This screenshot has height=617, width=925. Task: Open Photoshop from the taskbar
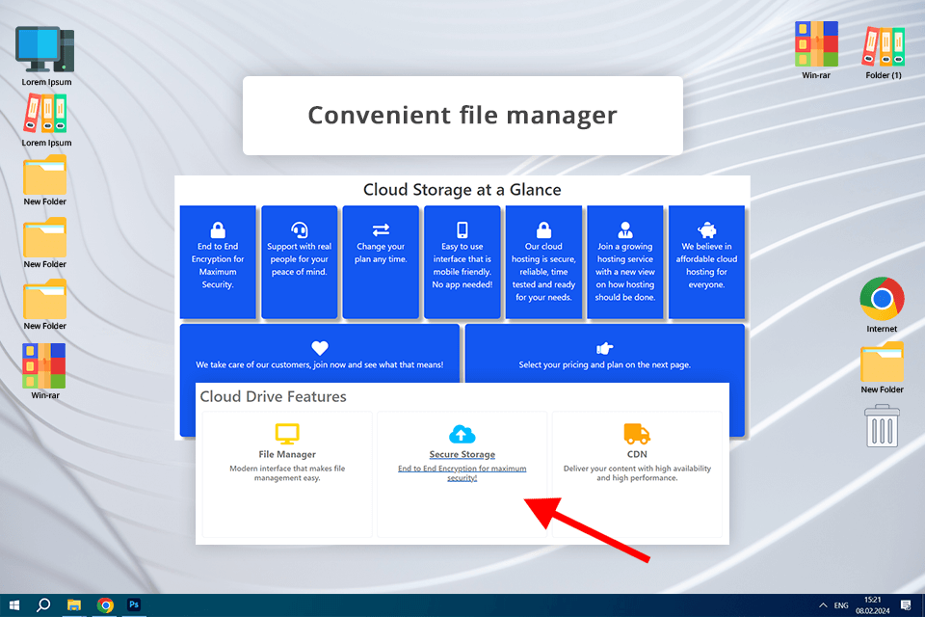pyautogui.click(x=134, y=605)
